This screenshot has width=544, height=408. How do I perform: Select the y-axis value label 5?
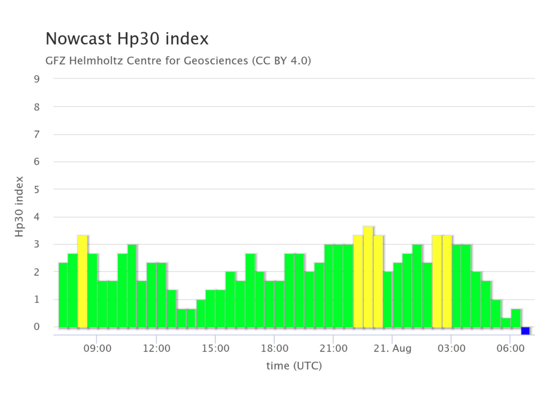tap(37, 189)
